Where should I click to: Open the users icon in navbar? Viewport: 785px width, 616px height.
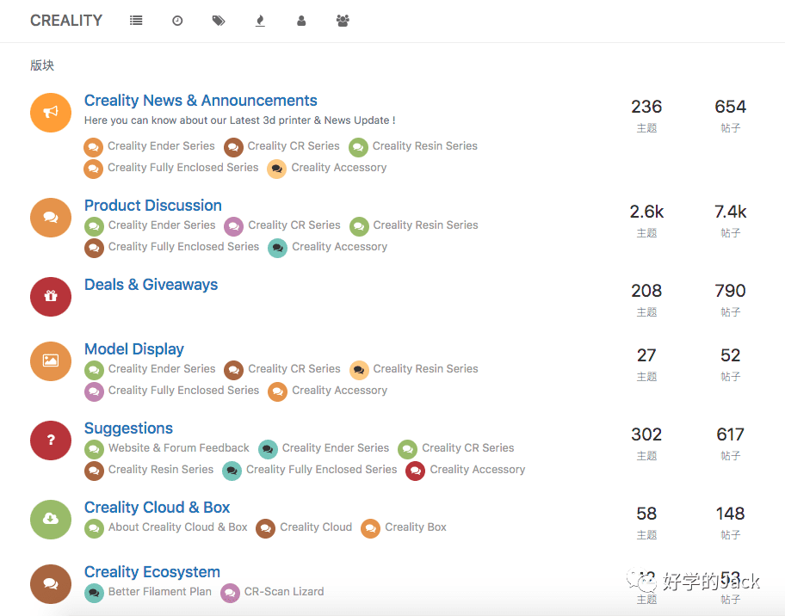tap(301, 21)
